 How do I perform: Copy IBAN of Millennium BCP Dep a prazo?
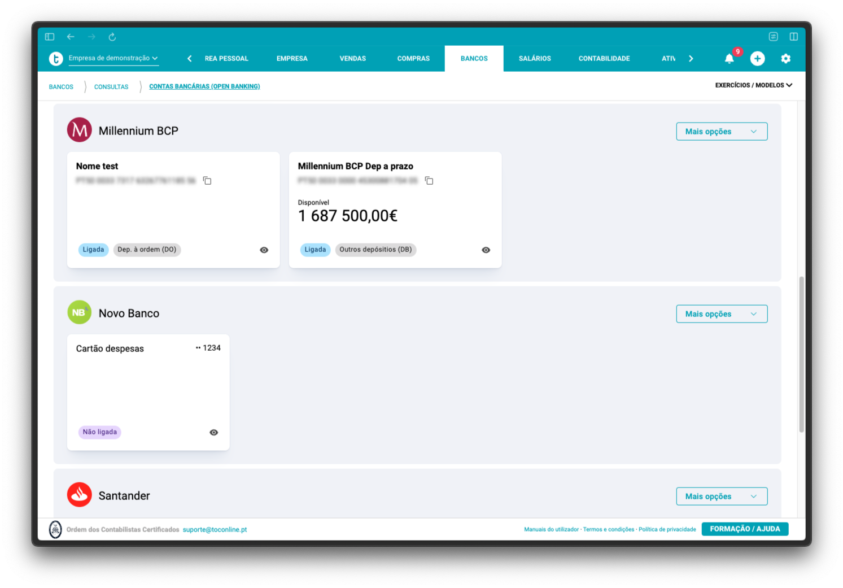point(429,181)
